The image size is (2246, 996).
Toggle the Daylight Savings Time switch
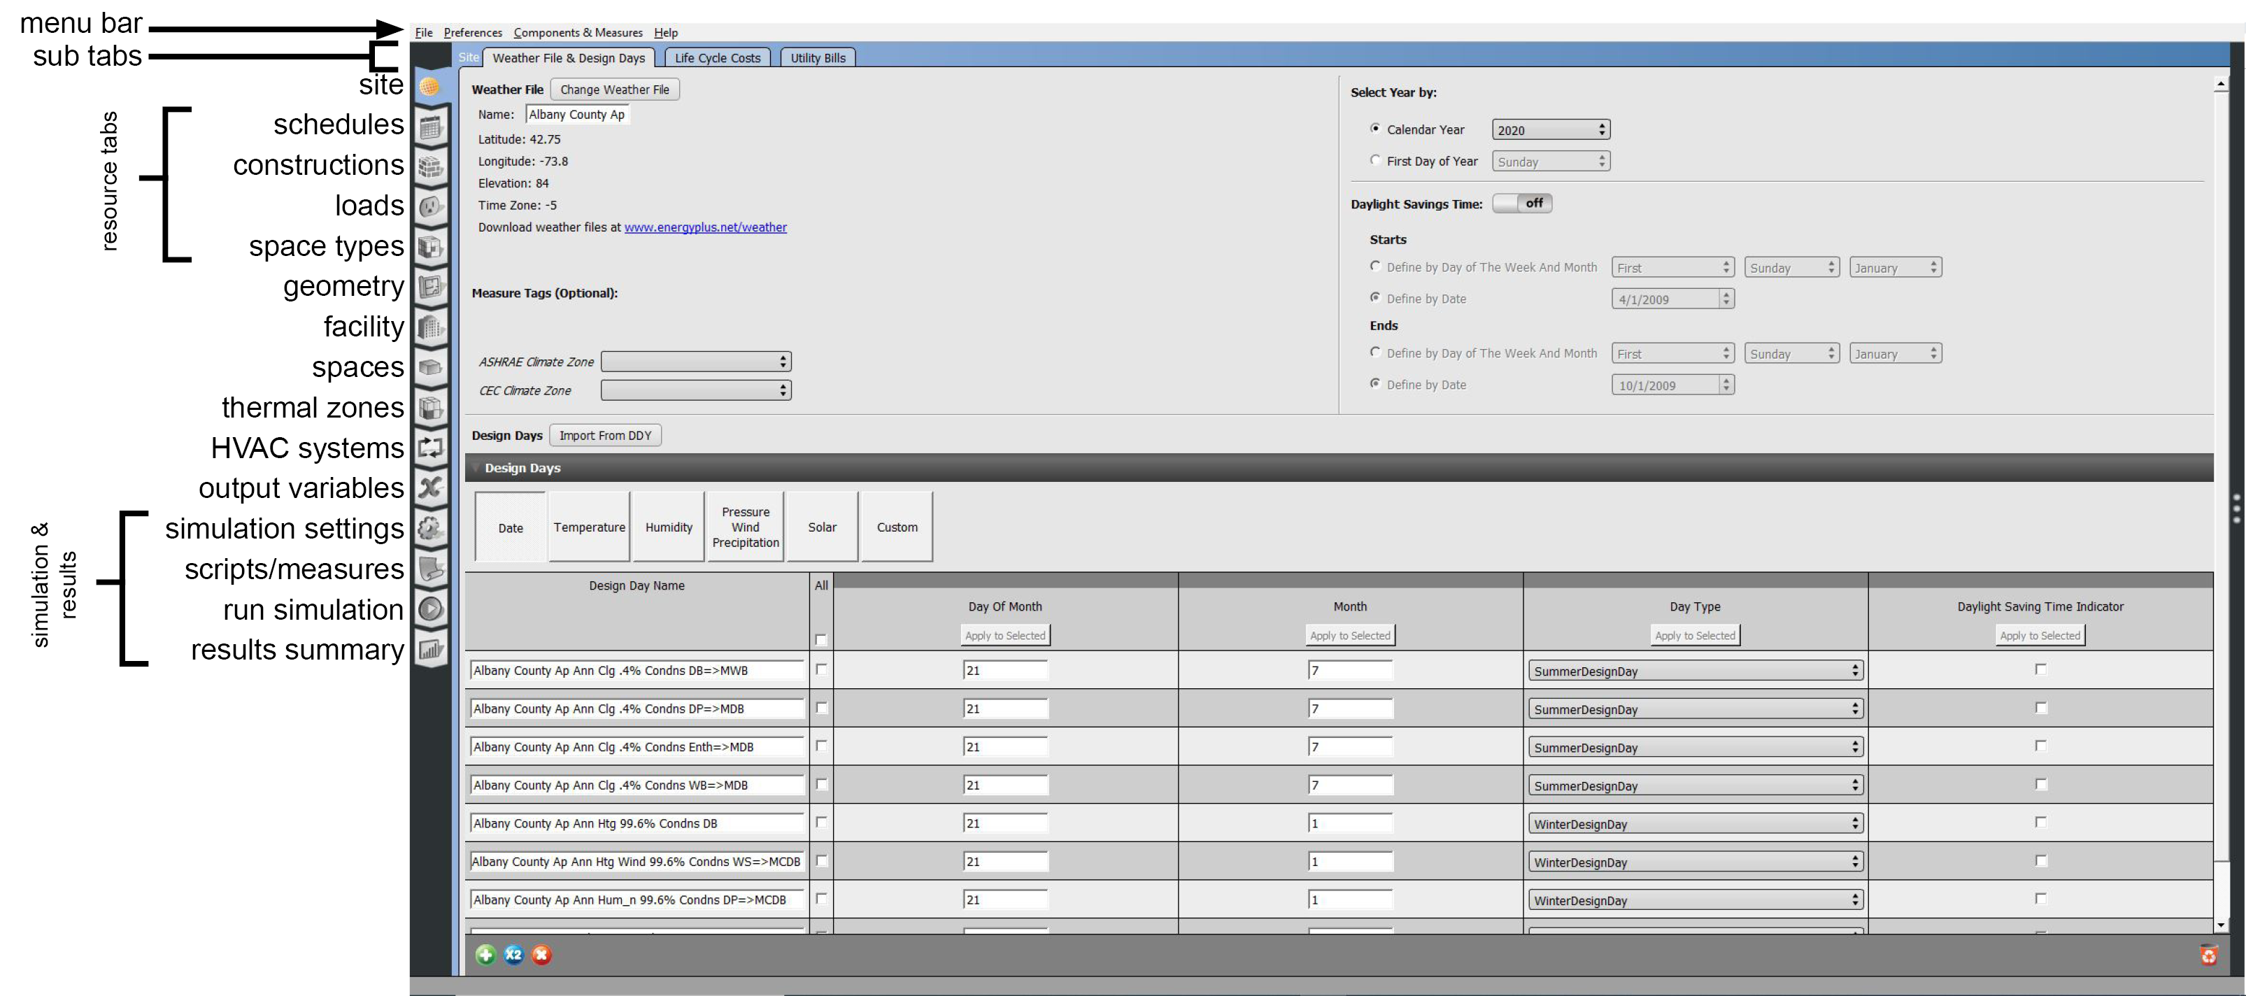pyautogui.click(x=1521, y=204)
